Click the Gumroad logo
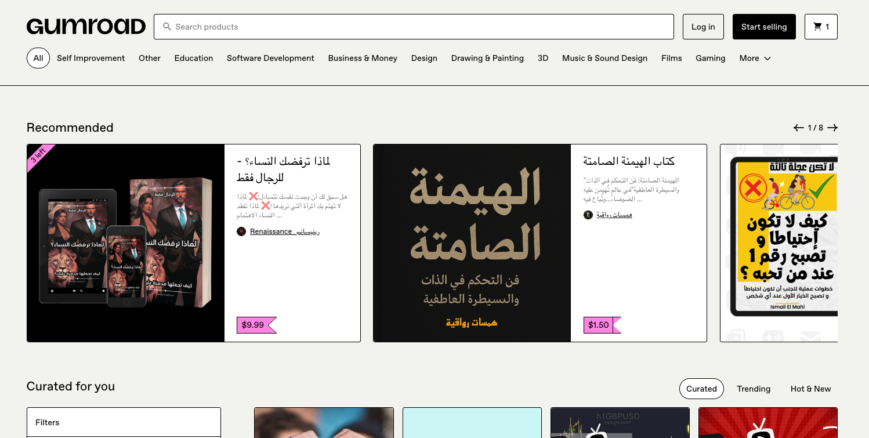Image resolution: width=869 pixels, height=438 pixels. pos(86,27)
